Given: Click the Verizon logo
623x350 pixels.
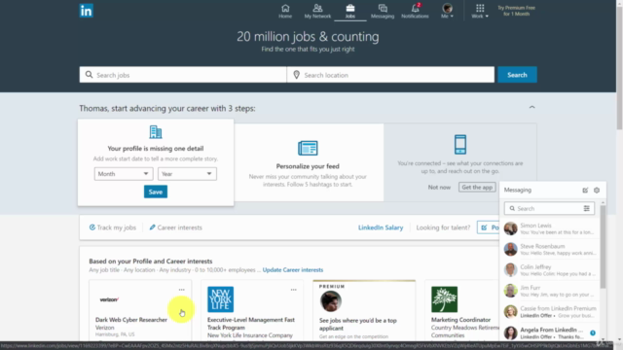Looking at the screenshot, I should [109, 299].
